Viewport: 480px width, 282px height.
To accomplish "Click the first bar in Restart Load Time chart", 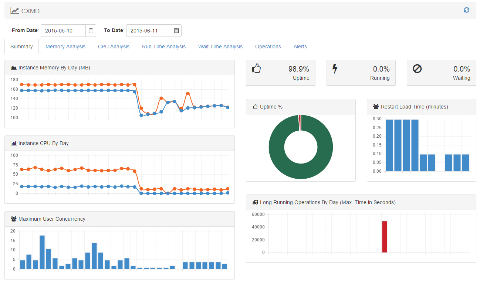I will [x=389, y=145].
